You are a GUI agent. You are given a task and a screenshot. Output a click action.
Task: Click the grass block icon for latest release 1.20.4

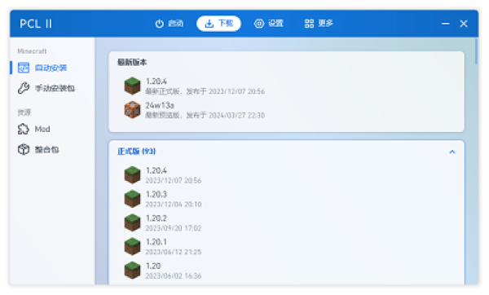tap(132, 86)
